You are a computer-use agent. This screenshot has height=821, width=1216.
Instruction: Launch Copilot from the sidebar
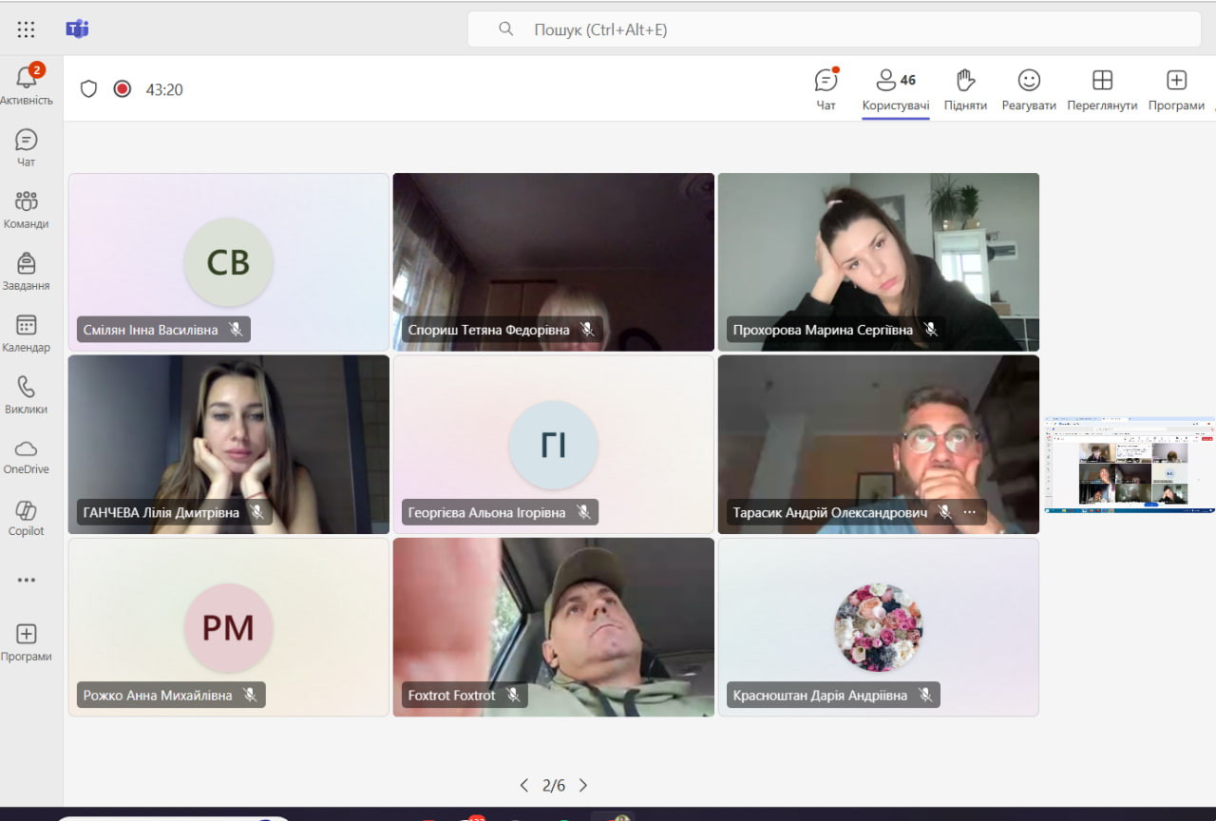click(27, 512)
